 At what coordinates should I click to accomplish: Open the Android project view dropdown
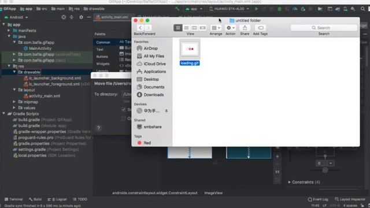[x=16, y=17]
